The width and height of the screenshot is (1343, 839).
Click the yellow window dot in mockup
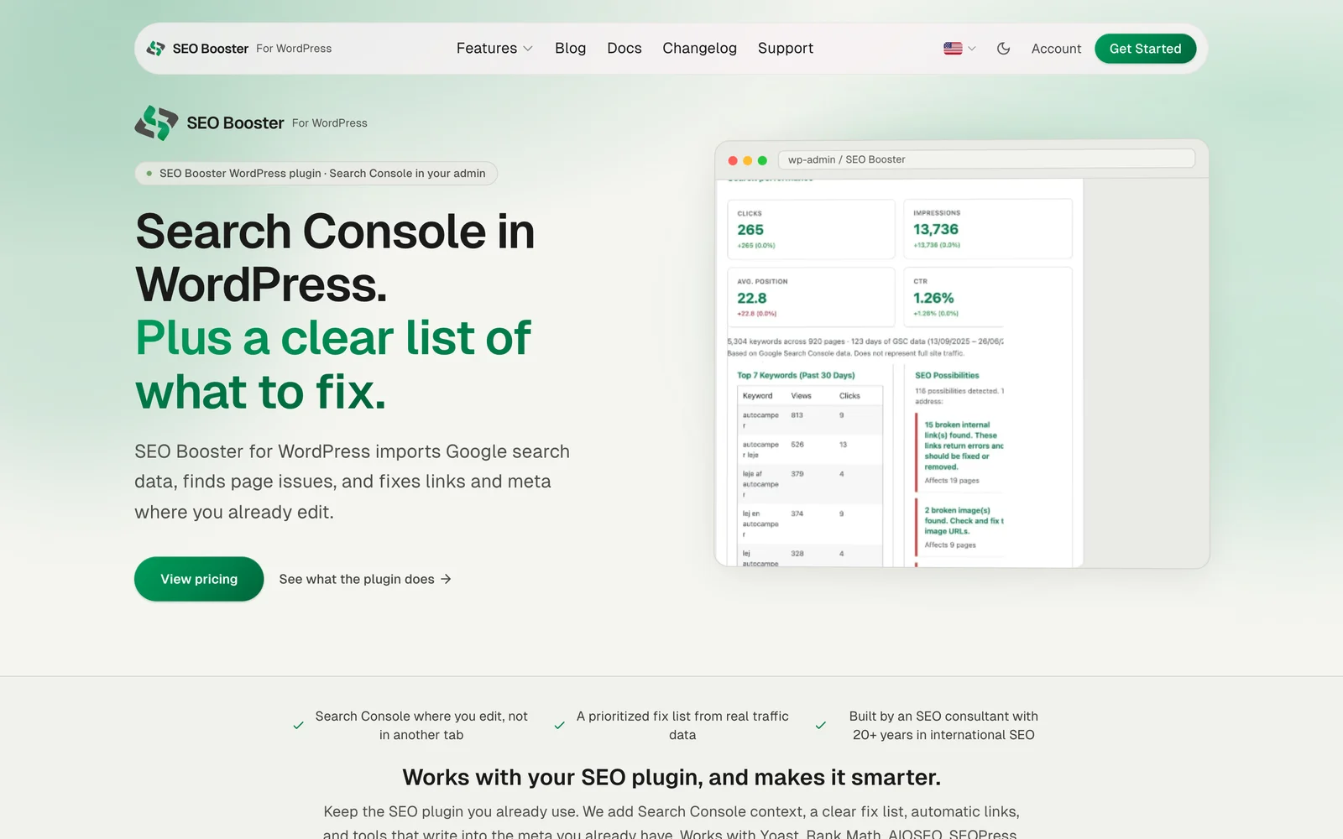click(747, 160)
